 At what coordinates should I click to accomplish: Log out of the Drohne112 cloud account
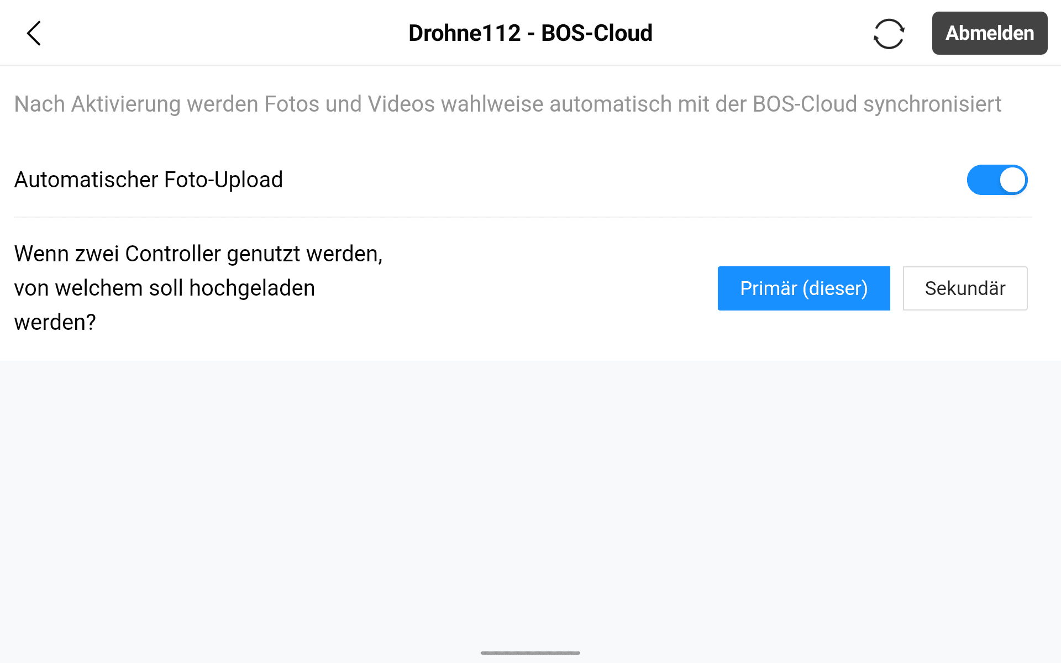989,33
